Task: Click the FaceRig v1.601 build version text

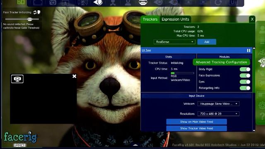Action: (x=219, y=145)
